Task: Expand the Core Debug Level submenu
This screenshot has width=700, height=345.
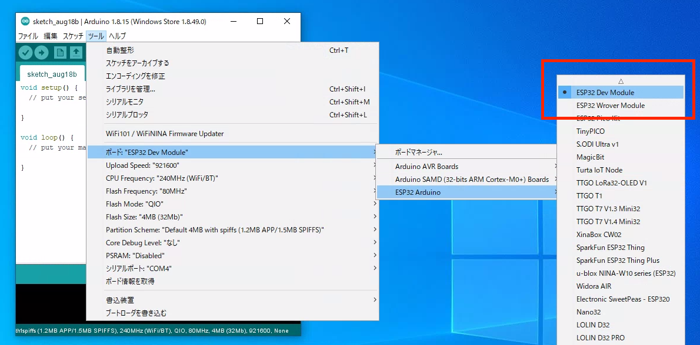Action: pos(232,242)
